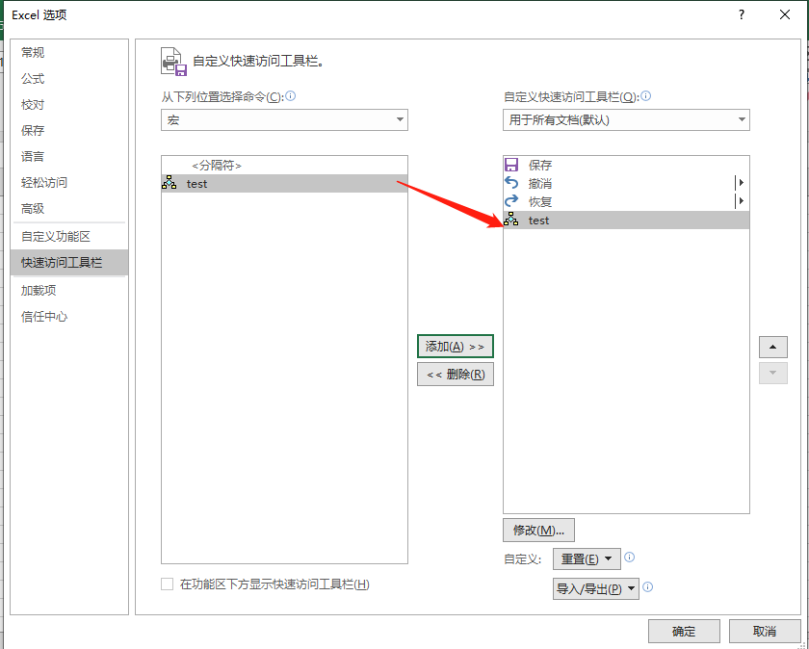Viewport: 809px width, 649px height.
Task: Click the 修改 button
Action: [x=538, y=530]
